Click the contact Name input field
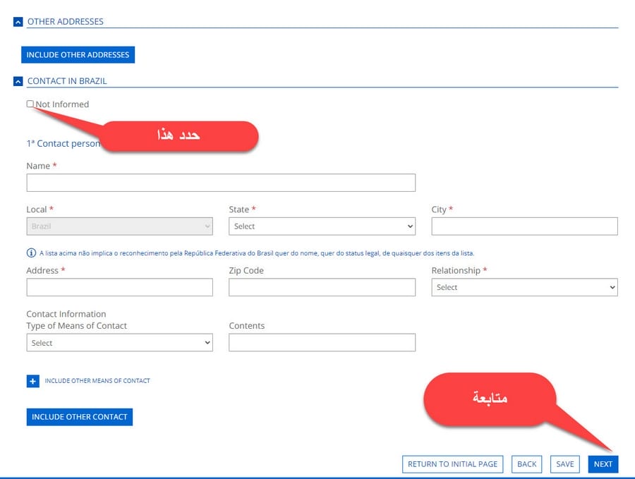The width and height of the screenshot is (635, 479). pos(221,183)
